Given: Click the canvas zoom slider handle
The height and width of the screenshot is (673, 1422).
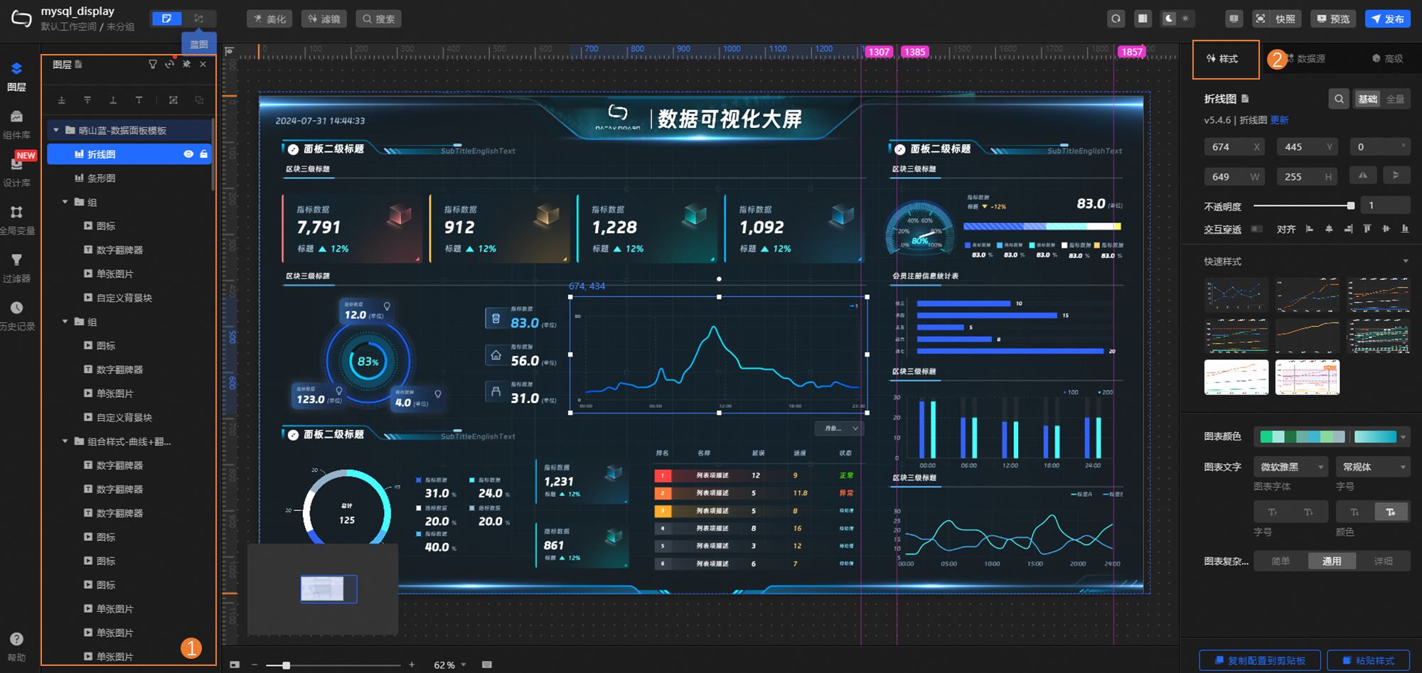Looking at the screenshot, I should [286, 665].
